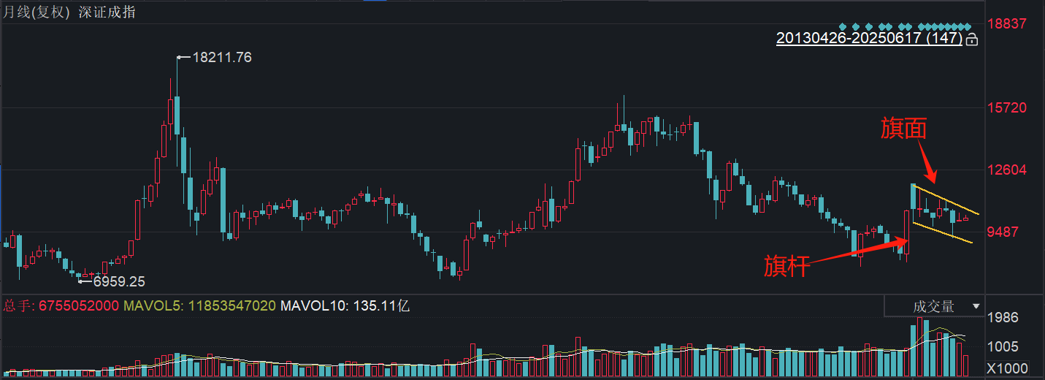
Task: Click the leftmost teal diamond info marker
Action: pyautogui.click(x=843, y=26)
